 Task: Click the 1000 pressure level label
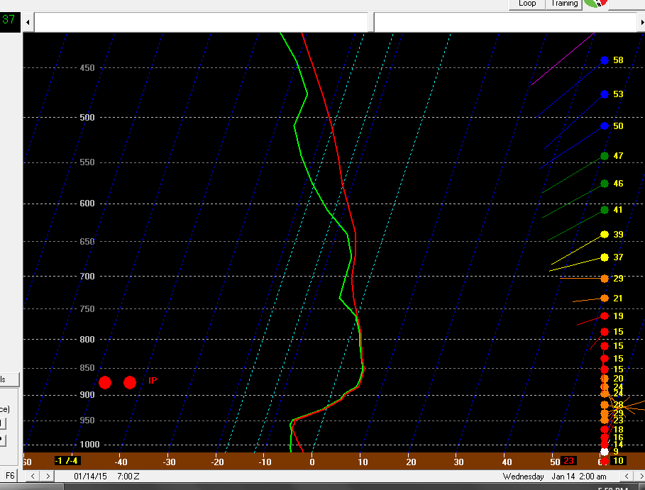click(89, 445)
